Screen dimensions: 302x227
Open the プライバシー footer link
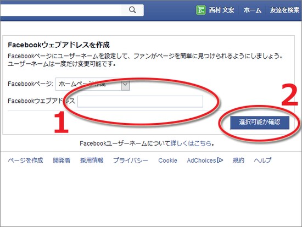point(131,160)
